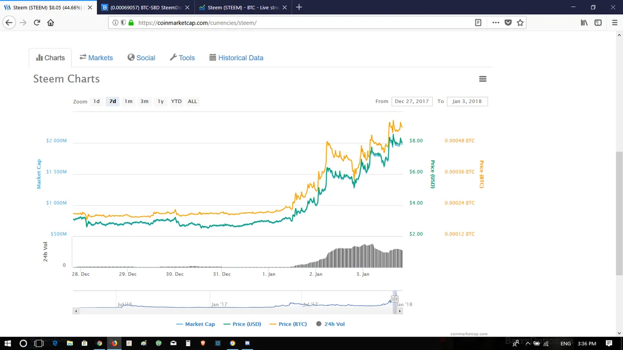
Task: Bookmark this page with the star icon
Action: click(520, 22)
